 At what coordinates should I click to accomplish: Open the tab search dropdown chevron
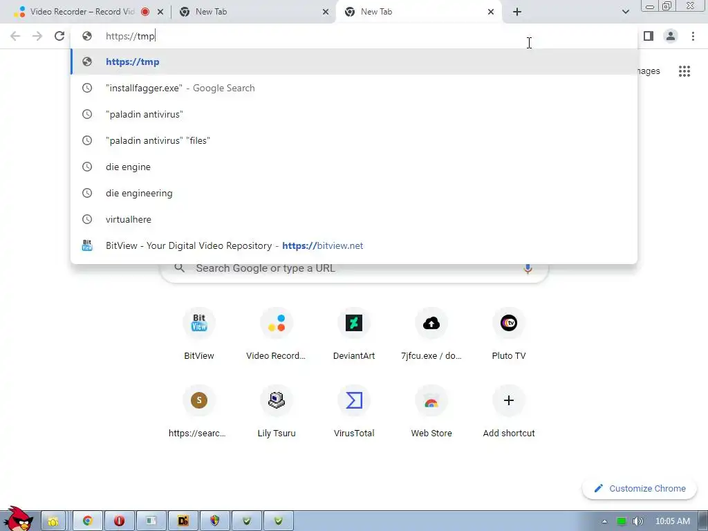pyautogui.click(x=625, y=12)
